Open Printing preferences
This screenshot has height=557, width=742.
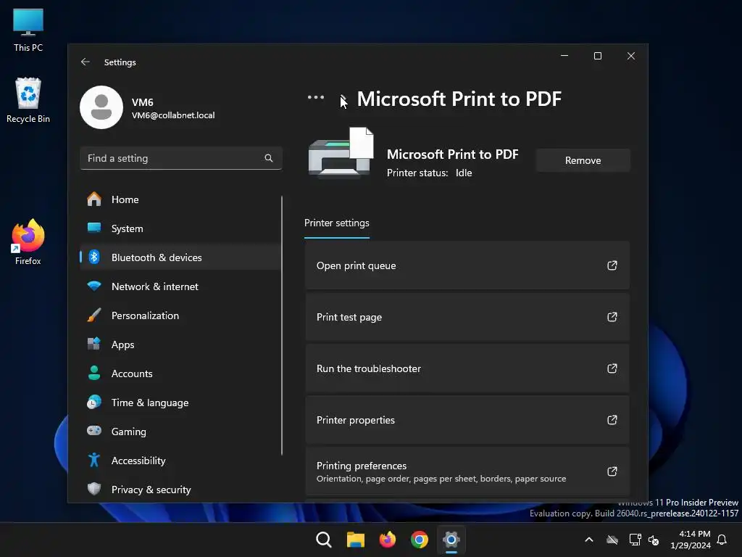467,471
